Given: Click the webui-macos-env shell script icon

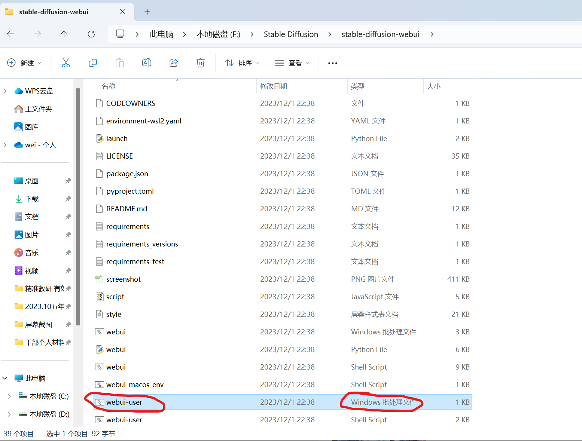Looking at the screenshot, I should (x=99, y=385).
